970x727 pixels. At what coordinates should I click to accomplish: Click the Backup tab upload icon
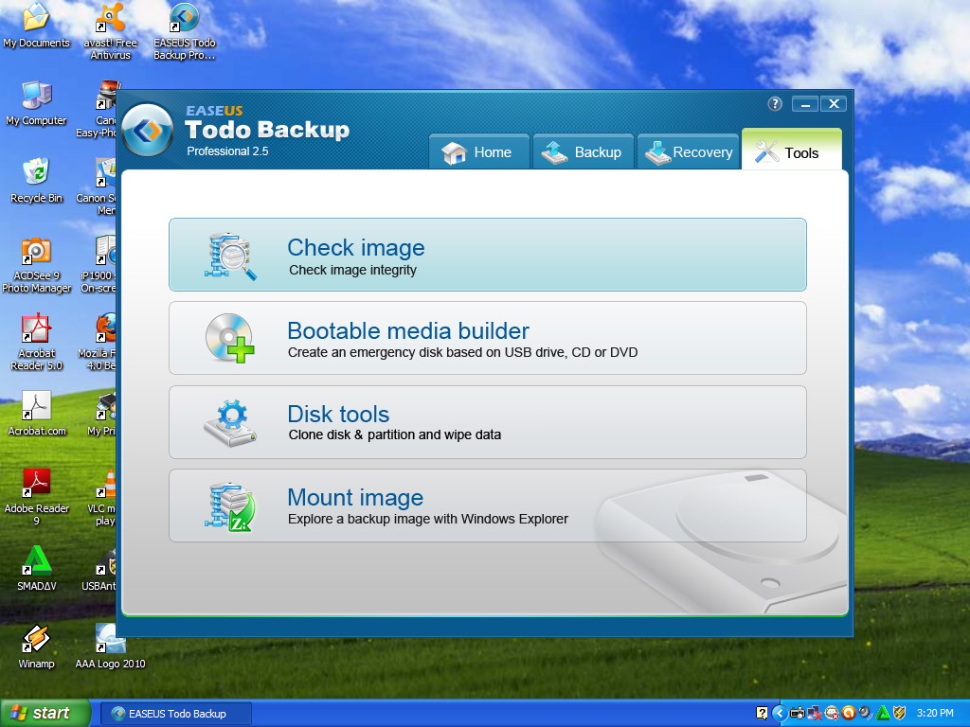(x=554, y=152)
